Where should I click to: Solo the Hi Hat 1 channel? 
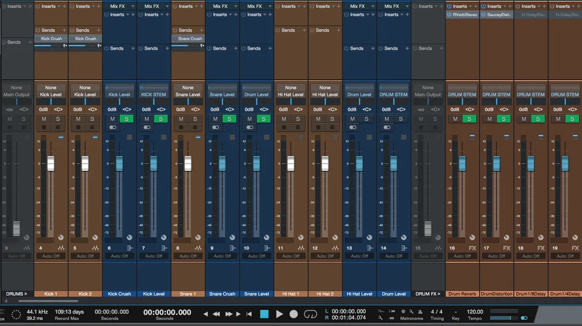click(x=297, y=119)
